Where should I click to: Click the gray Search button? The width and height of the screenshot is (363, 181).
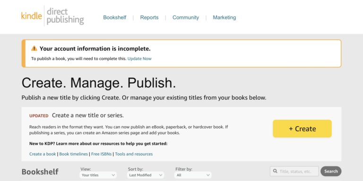tap(331, 171)
